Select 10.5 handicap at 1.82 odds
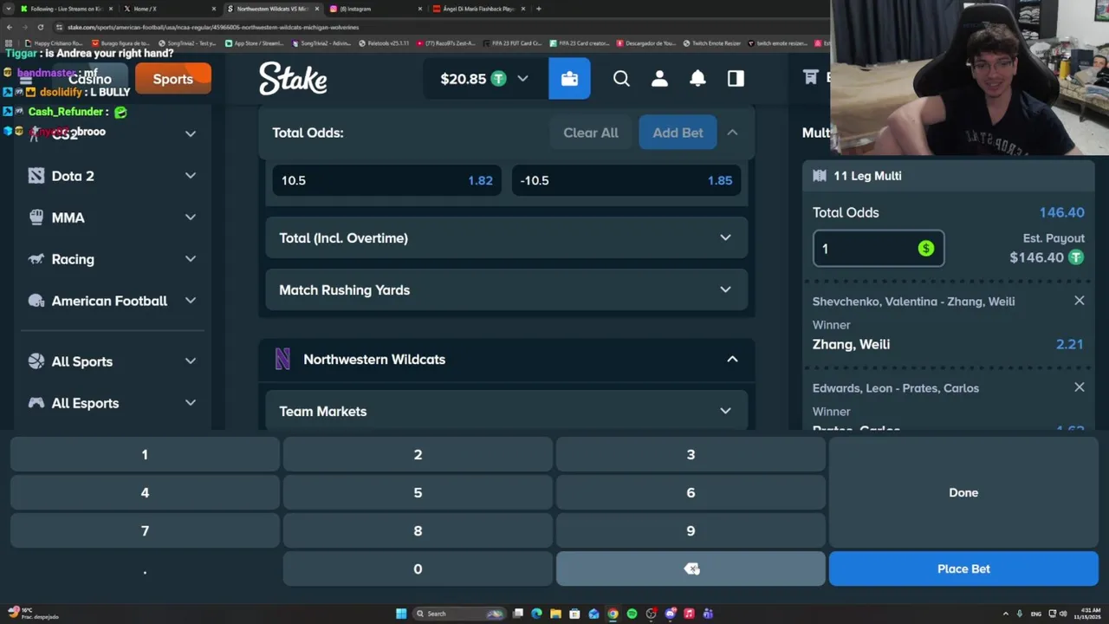The image size is (1109, 624). click(x=386, y=180)
